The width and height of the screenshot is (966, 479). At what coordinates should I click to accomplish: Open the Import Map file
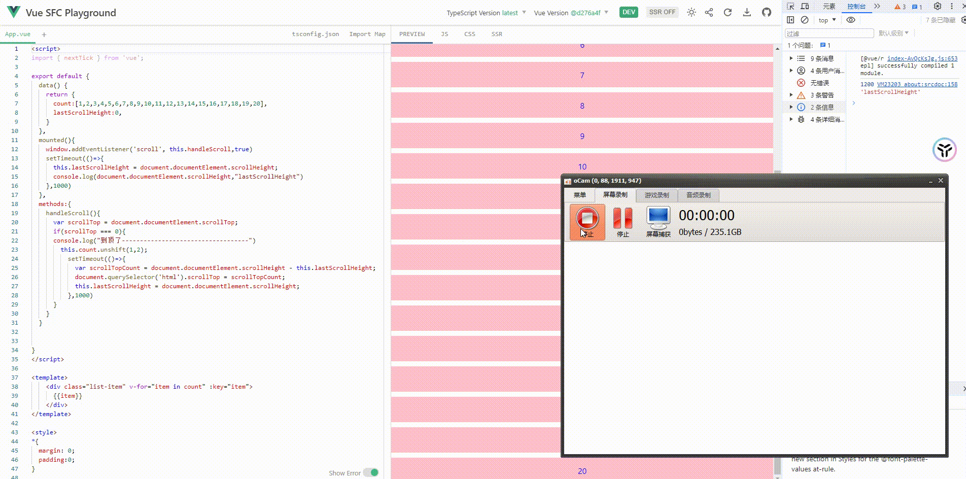pos(367,34)
